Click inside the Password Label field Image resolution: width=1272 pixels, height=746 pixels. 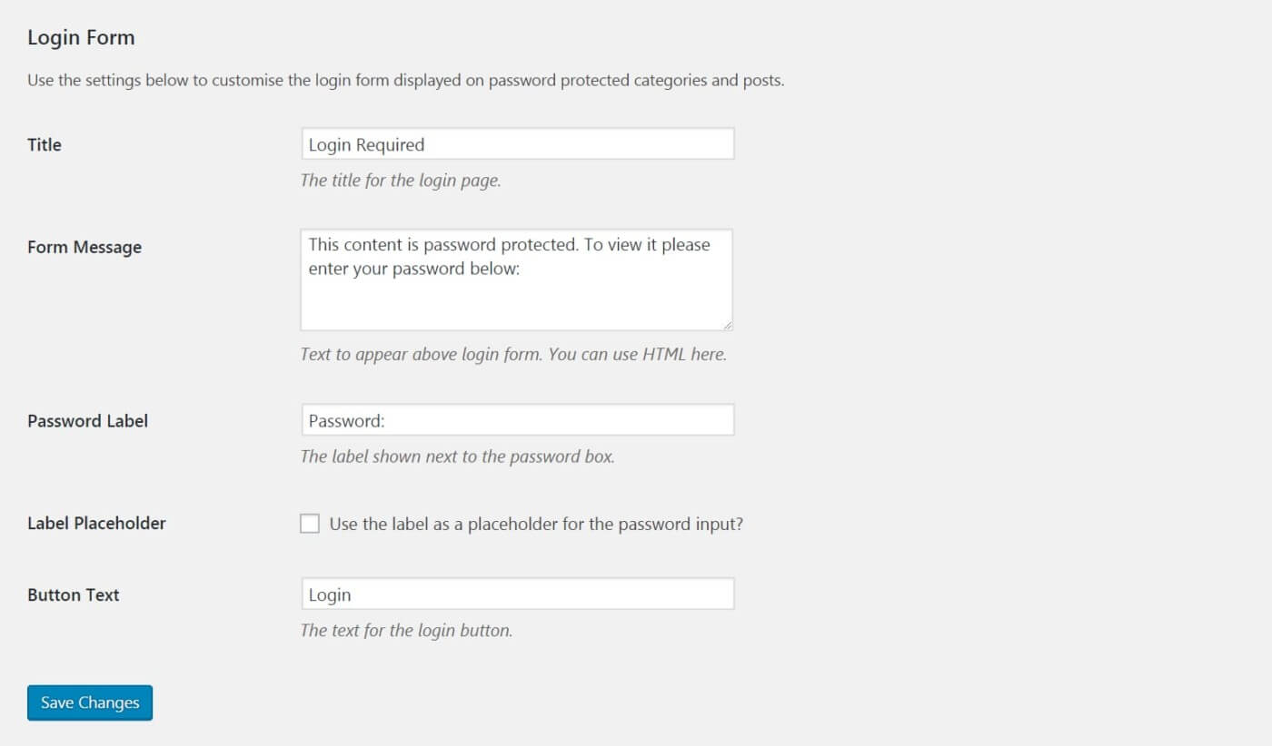(x=516, y=419)
